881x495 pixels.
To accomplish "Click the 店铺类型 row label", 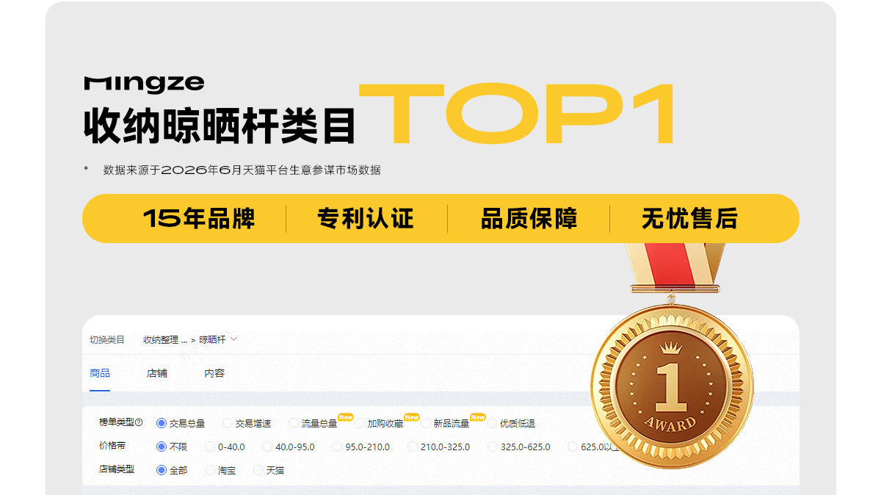I will (x=117, y=469).
